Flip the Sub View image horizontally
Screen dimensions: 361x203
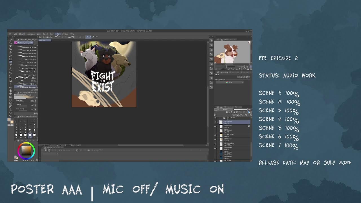[237, 69]
